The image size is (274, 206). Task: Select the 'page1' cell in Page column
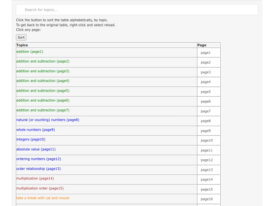click(209, 52)
